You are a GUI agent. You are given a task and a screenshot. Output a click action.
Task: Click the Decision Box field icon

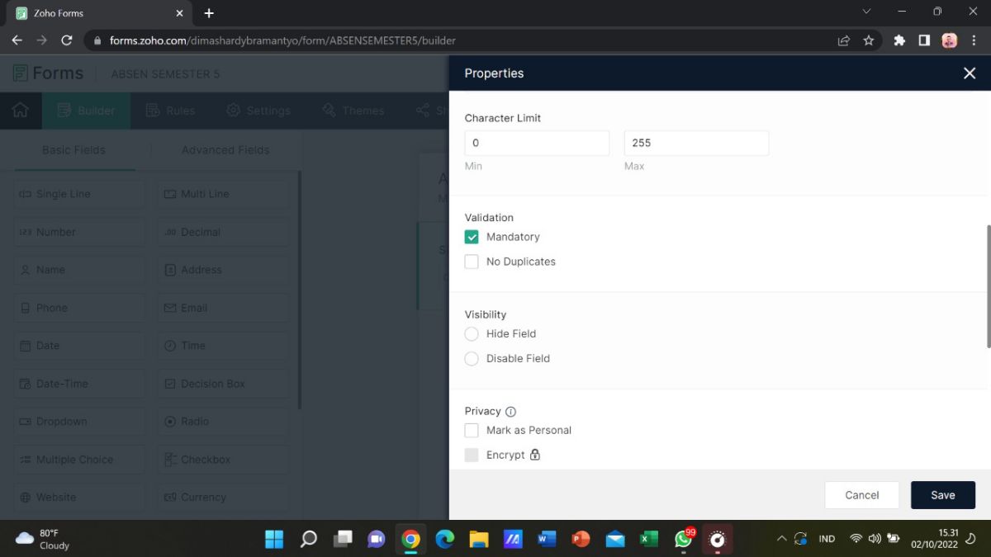(x=170, y=384)
